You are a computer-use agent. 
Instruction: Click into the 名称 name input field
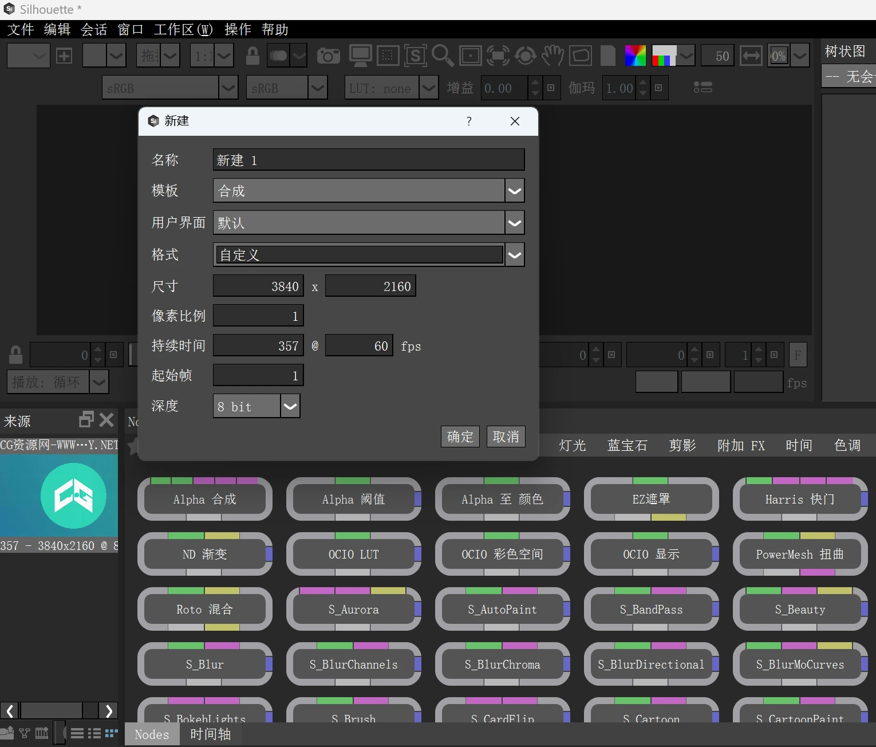click(x=368, y=160)
